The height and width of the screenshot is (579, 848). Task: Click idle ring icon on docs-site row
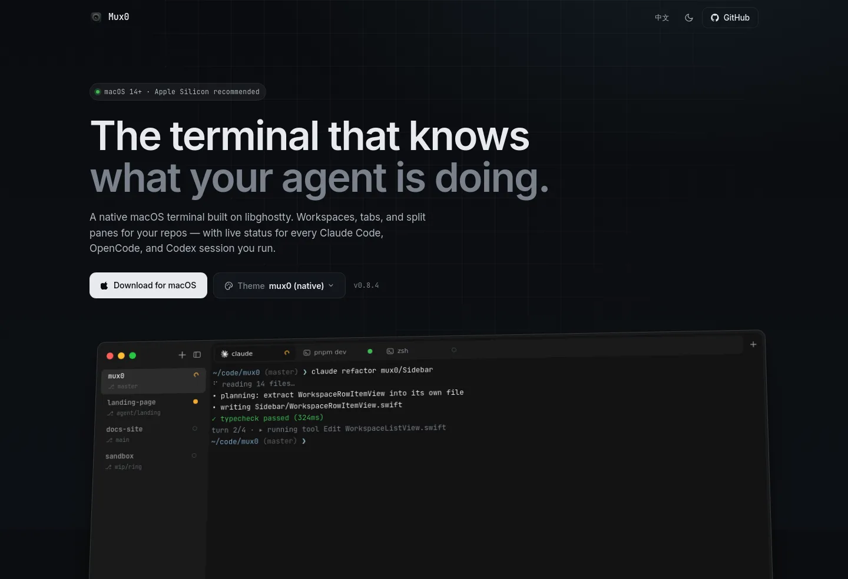[x=195, y=428]
